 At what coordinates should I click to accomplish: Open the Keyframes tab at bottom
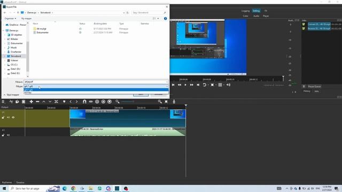pos(7,182)
